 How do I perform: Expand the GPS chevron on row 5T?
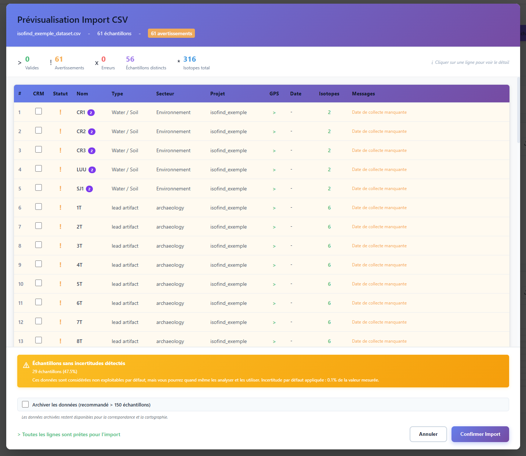click(x=274, y=284)
